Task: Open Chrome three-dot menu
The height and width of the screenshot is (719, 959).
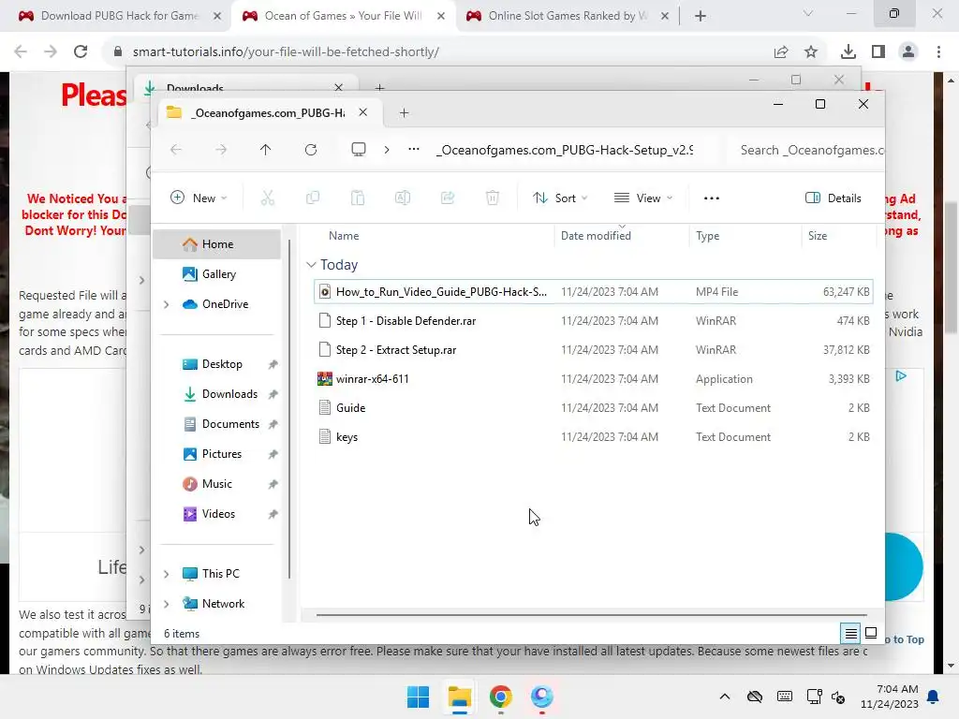Action: pyautogui.click(x=938, y=52)
